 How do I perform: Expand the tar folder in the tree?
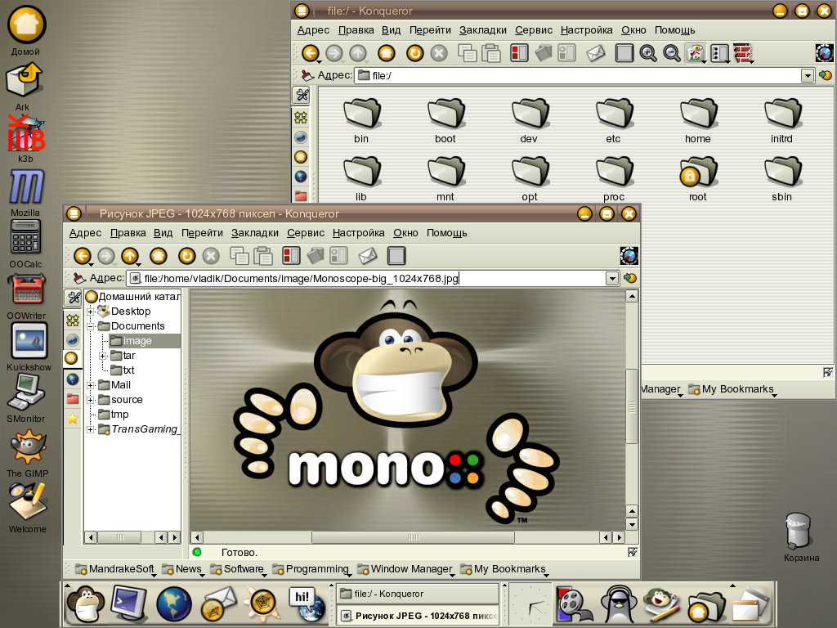[103, 356]
